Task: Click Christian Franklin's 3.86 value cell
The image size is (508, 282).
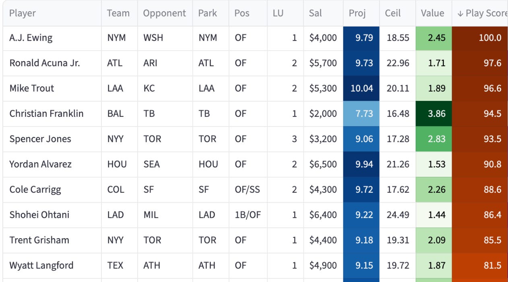Action: (x=434, y=114)
